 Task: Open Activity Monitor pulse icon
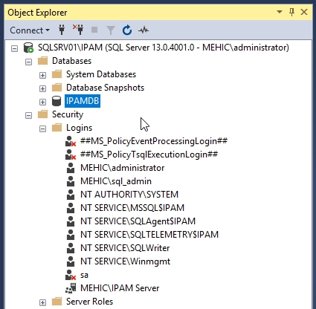[x=144, y=30]
